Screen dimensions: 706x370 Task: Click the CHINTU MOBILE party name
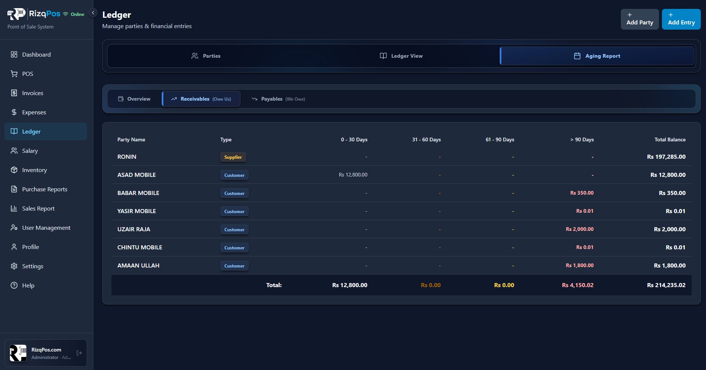point(140,247)
